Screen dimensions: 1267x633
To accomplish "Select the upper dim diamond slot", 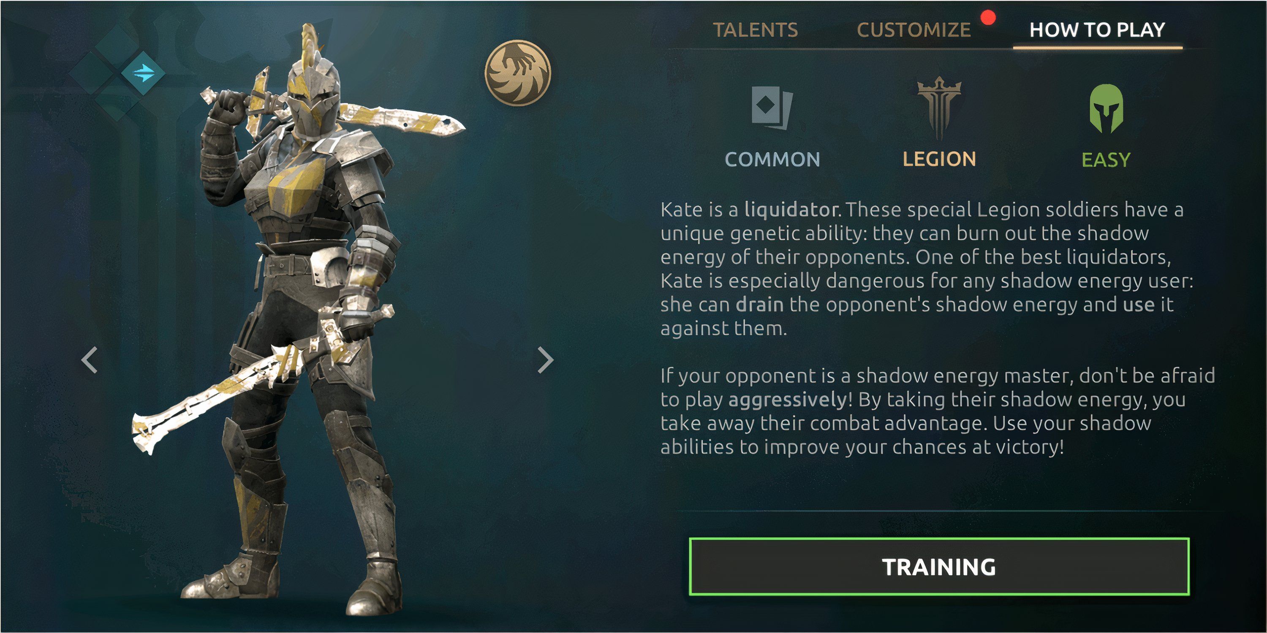I will pyautogui.click(x=117, y=47).
